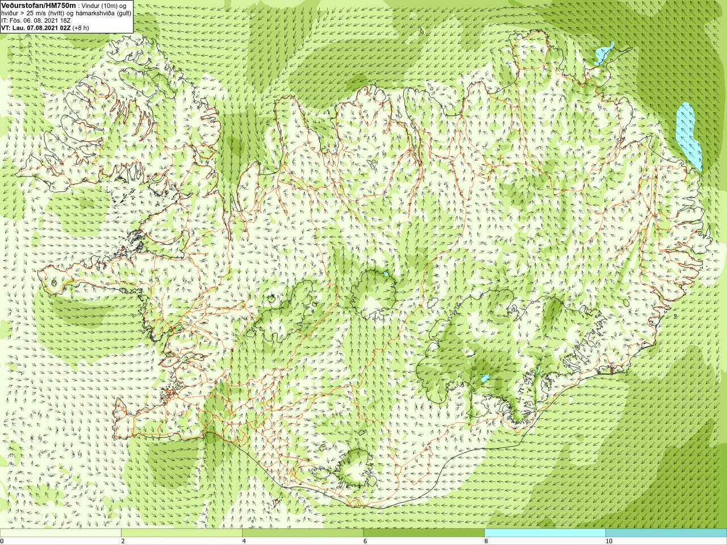727x545 pixels.
Task: Select the light cyan 8–10 color bar segment
Action: click(545, 533)
